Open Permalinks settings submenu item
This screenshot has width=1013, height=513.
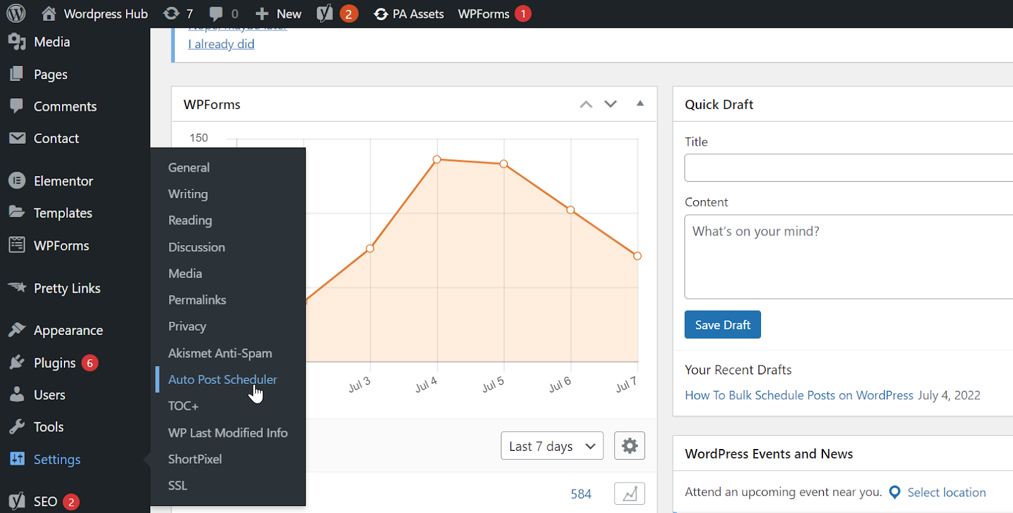197,300
